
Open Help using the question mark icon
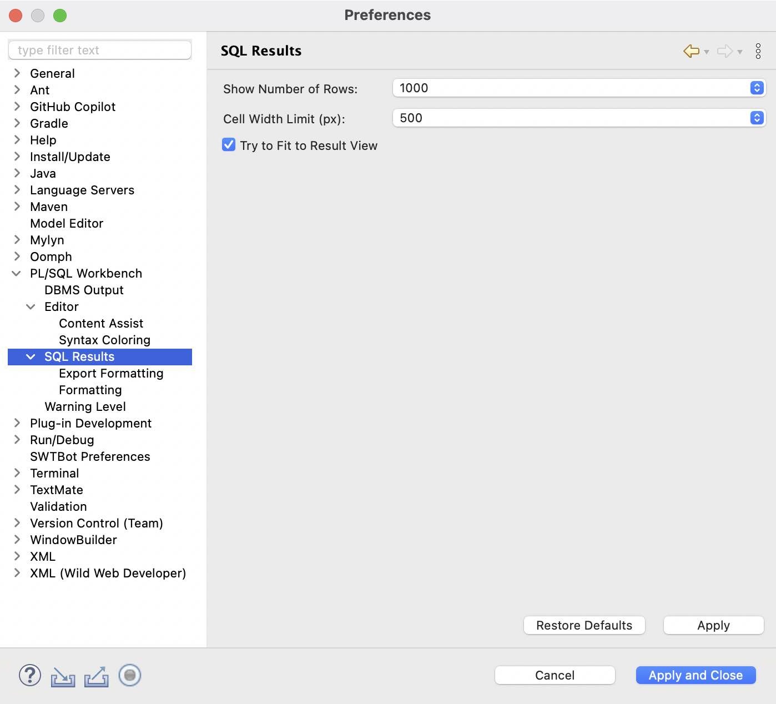[29, 676]
